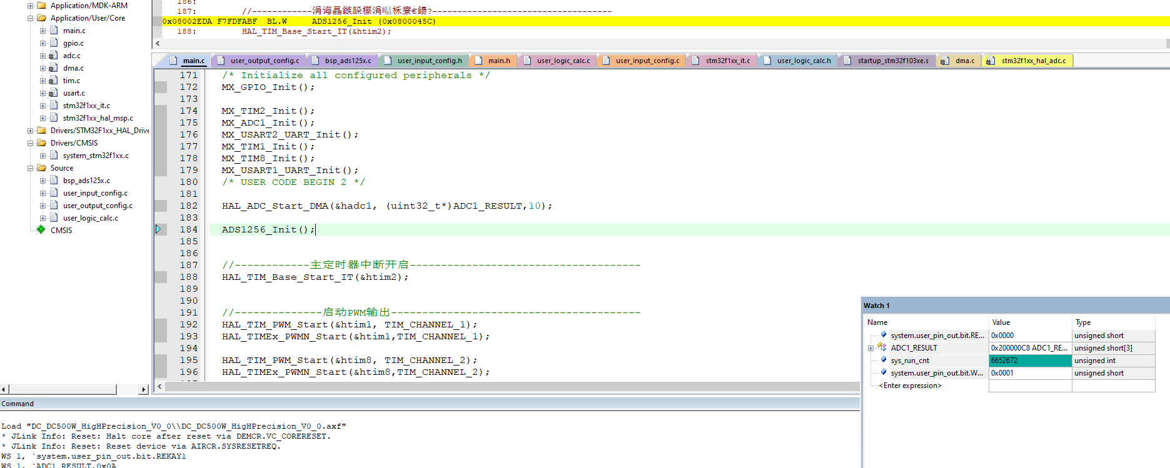The image size is (1170, 468).
Task: Click the system_stm32f1xx.c file icon
Action: pyautogui.click(x=53, y=156)
